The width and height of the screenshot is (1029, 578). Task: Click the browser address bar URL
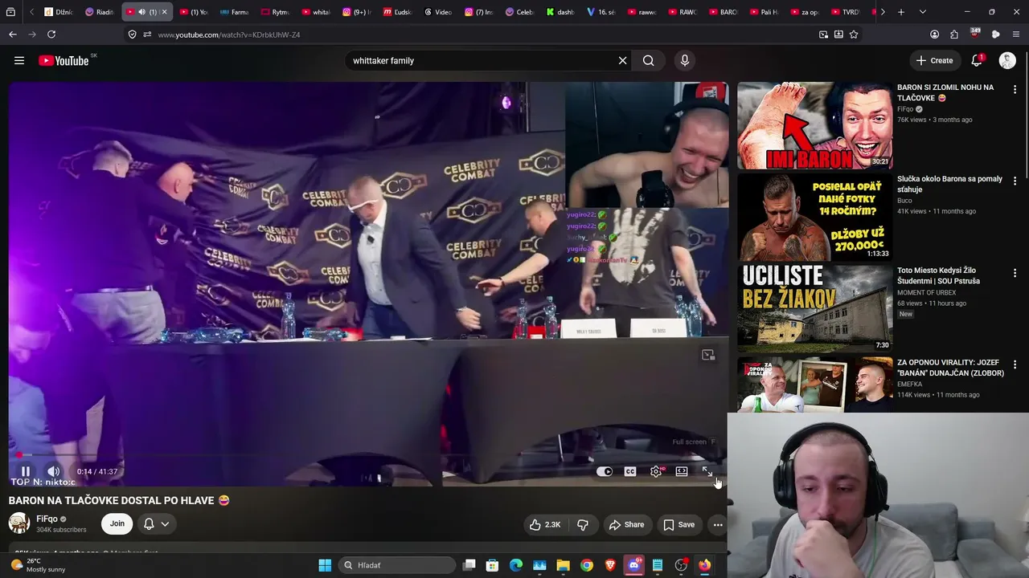coord(228,35)
